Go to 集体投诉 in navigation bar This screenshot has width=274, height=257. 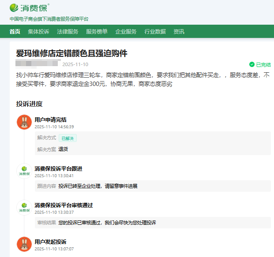(38, 32)
